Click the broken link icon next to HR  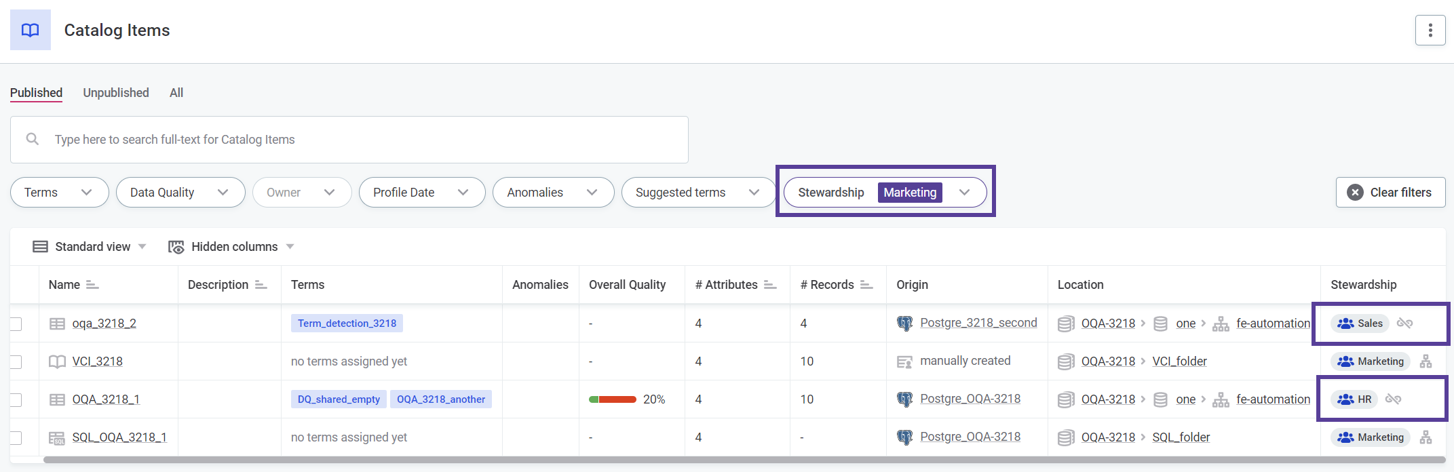point(1393,399)
